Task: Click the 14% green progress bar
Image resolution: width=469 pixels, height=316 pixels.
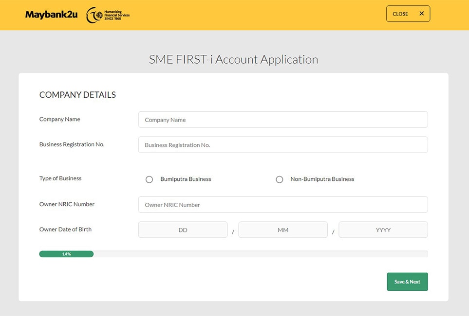Action: 66,254
